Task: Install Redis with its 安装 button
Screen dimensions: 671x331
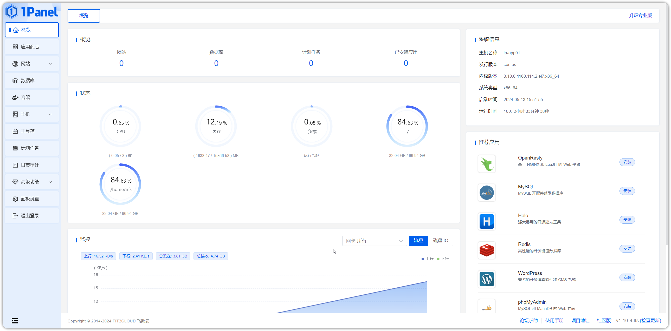Action: click(x=627, y=249)
